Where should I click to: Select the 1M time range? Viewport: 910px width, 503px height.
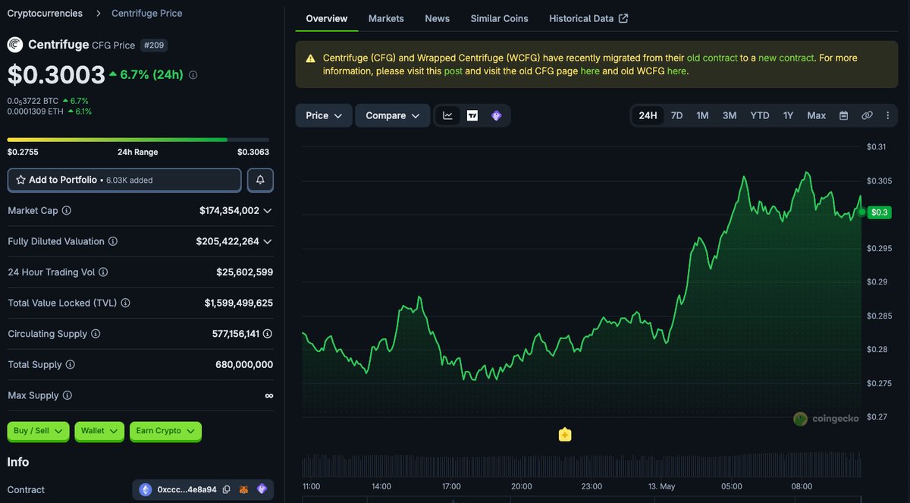[703, 115]
